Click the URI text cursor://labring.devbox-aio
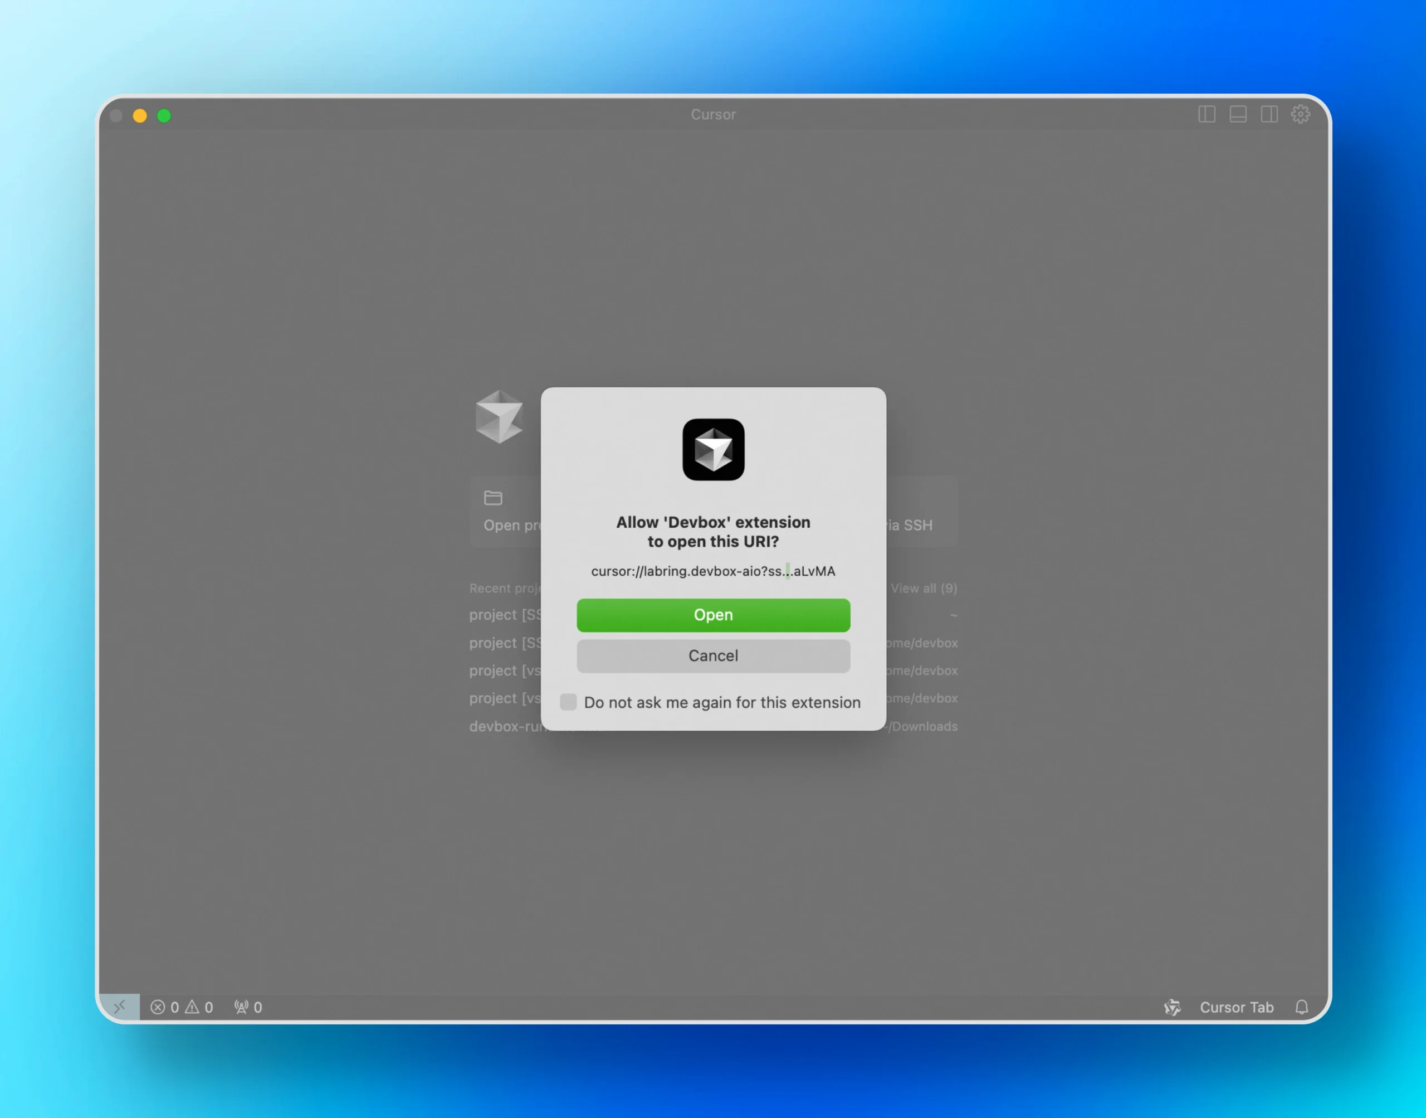 click(713, 571)
